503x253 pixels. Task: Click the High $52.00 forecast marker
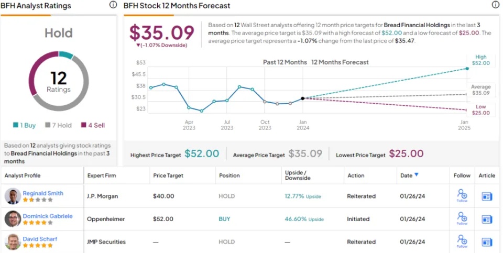467,69
